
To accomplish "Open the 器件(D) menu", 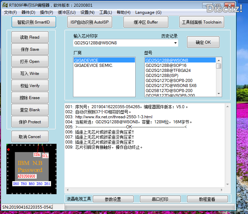I will [28, 12].
